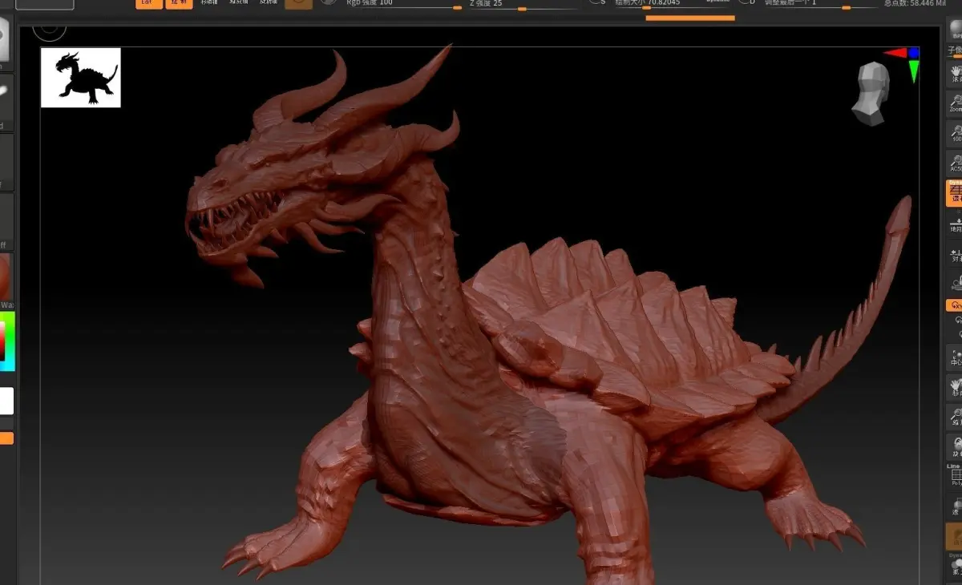Toggle Local symmetry button in right shelf
962x585 pixels.
[x=955, y=253]
